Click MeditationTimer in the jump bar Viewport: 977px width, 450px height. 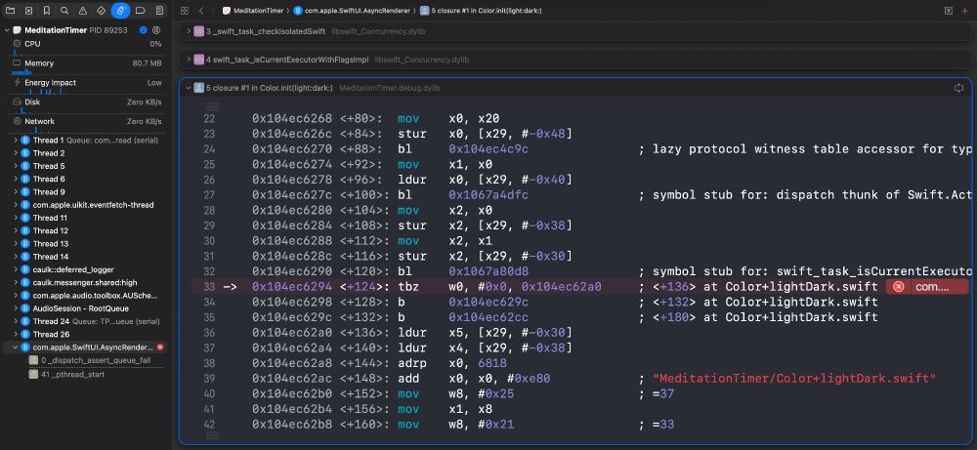pos(255,11)
